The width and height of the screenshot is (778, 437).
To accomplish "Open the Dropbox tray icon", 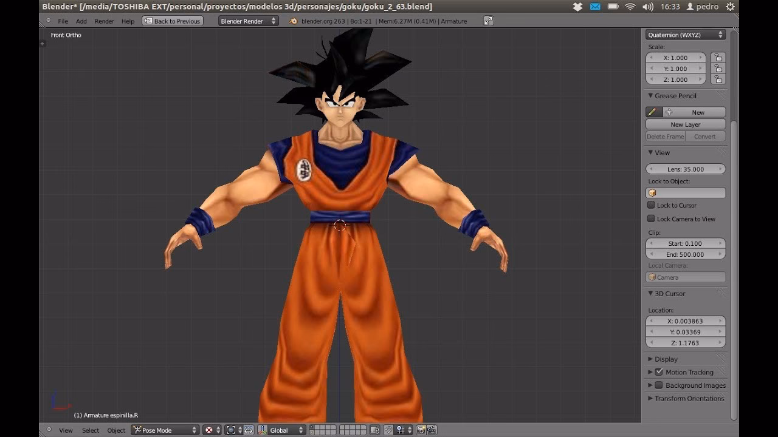I will pyautogui.click(x=577, y=7).
